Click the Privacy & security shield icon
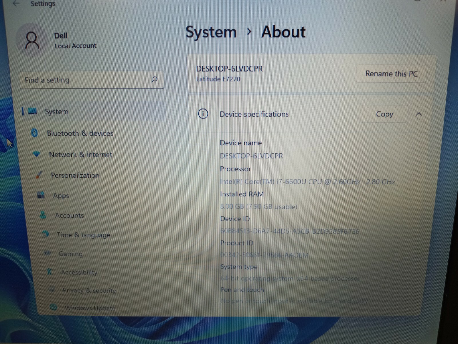Viewport: 458px width, 344px height. coord(52,290)
